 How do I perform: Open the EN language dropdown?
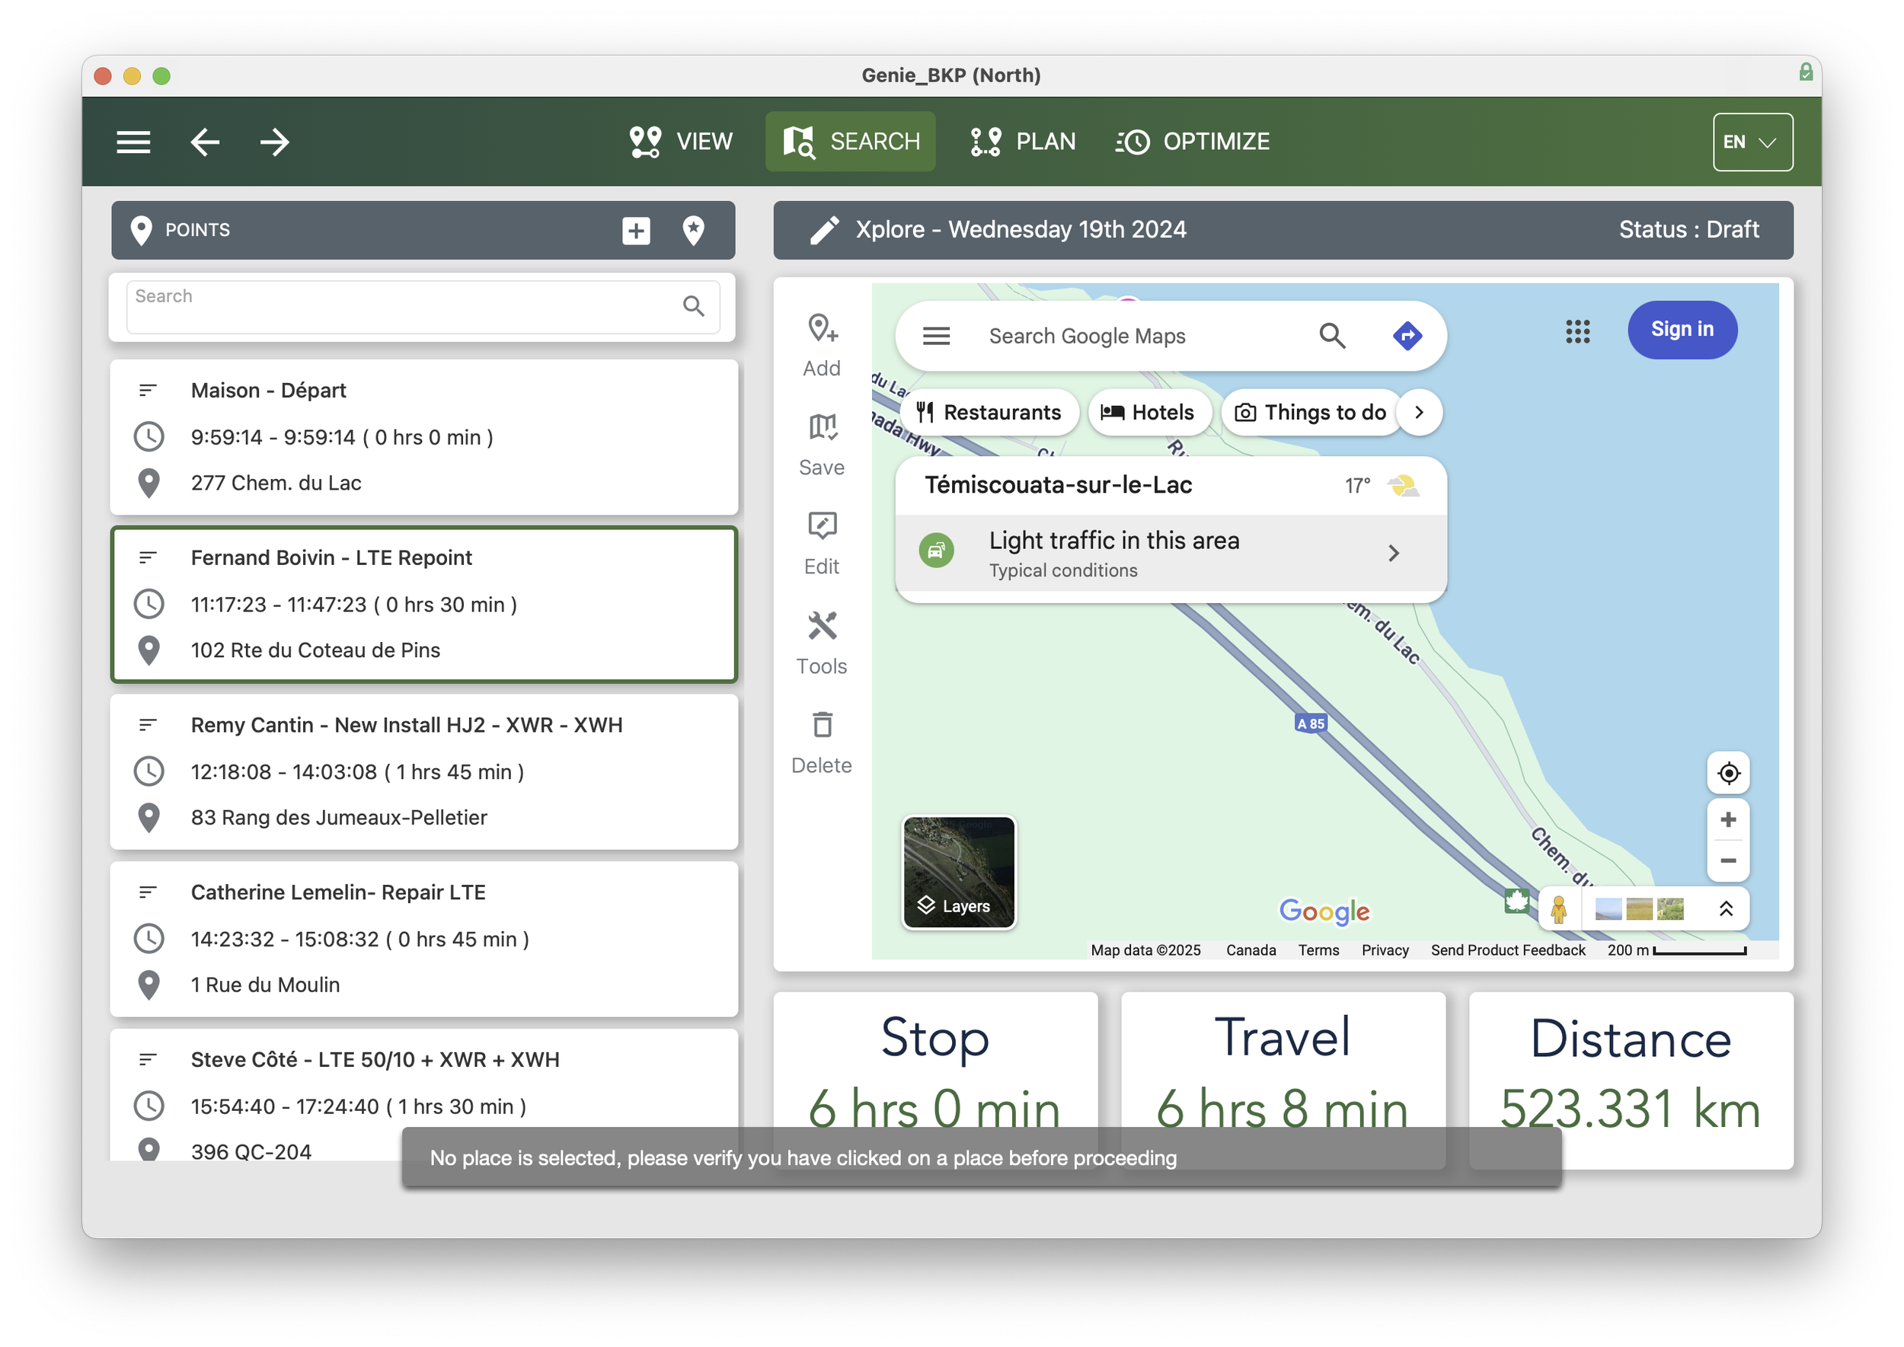click(x=1752, y=142)
